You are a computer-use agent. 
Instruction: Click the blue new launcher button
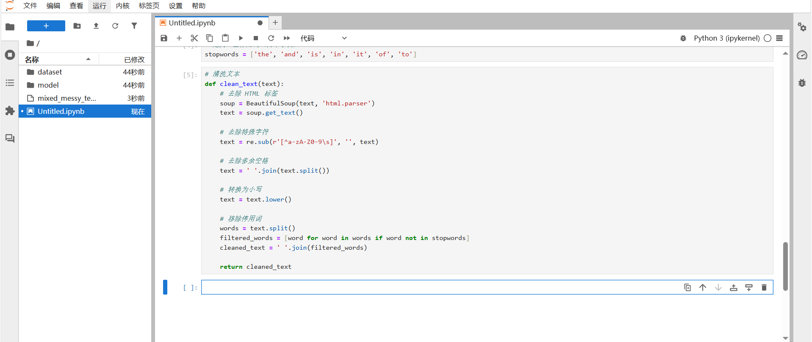[x=46, y=26]
